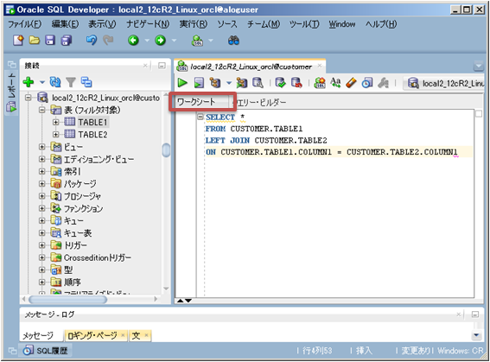Click the Undo arrow icon
The width and height of the screenshot is (490, 362).
pos(92,41)
